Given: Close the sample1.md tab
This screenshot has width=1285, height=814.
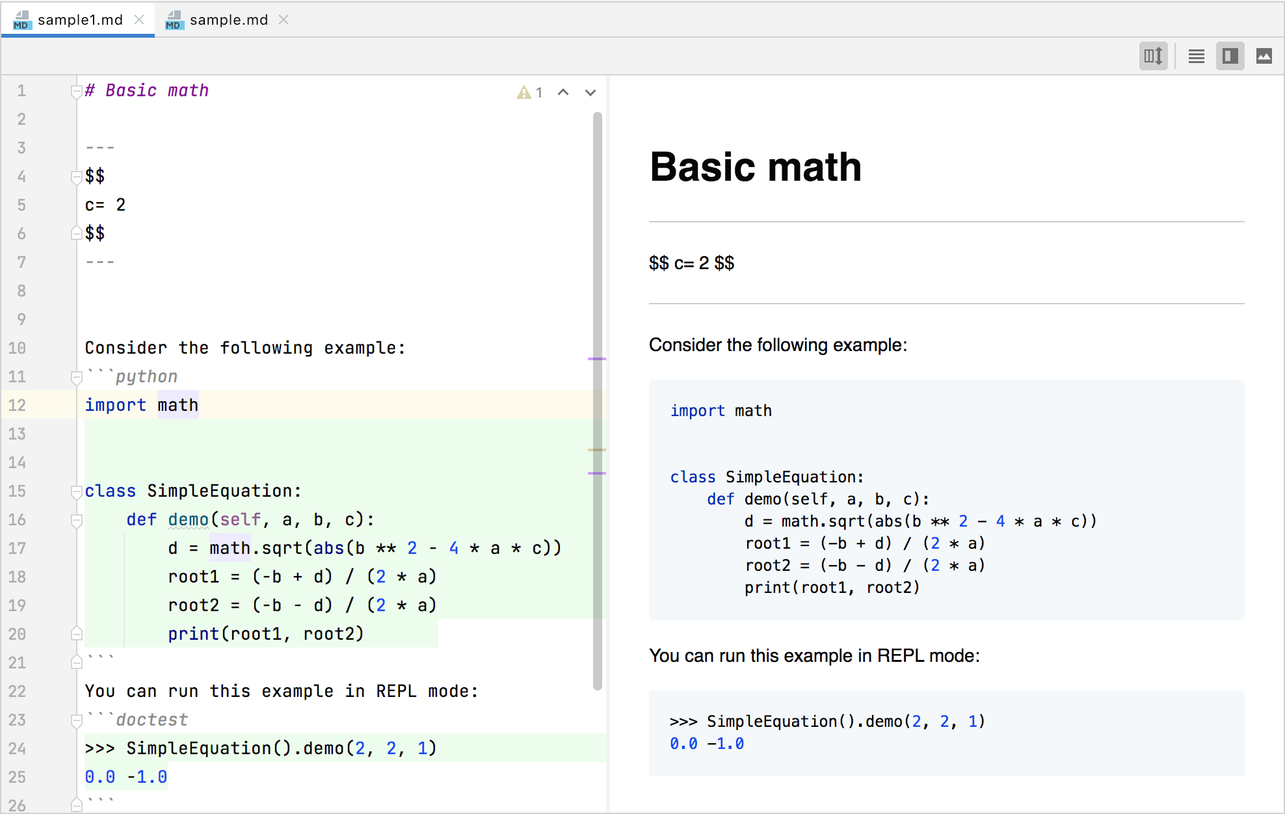Looking at the screenshot, I should pos(139,20).
